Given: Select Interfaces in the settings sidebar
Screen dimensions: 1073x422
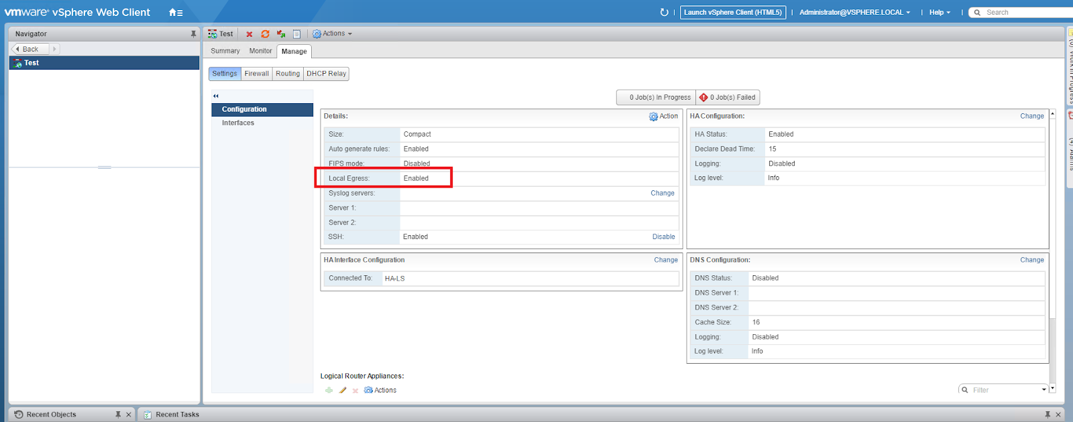Looking at the screenshot, I should point(238,123).
